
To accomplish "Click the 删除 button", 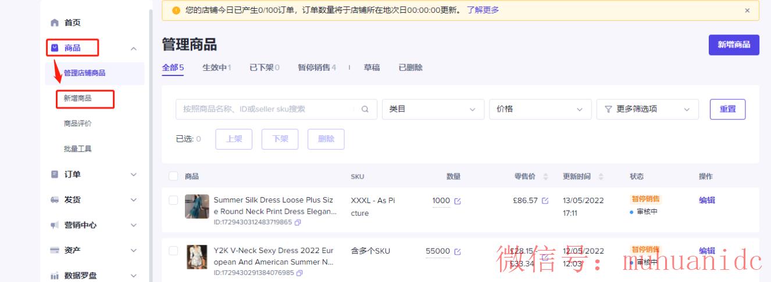I will 326,139.
